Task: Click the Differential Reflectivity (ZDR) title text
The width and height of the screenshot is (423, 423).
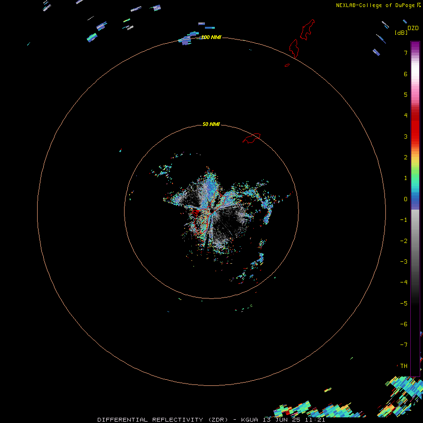Action: tap(163, 420)
